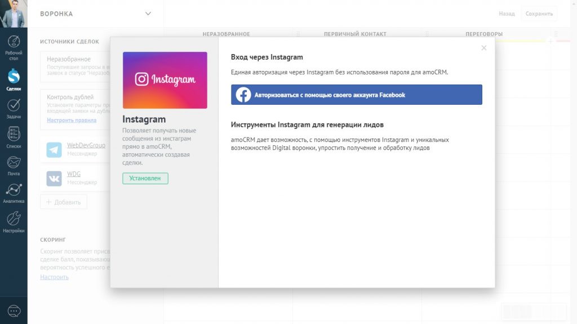
Task: Click the Instagram title under the banner
Action: click(x=144, y=119)
